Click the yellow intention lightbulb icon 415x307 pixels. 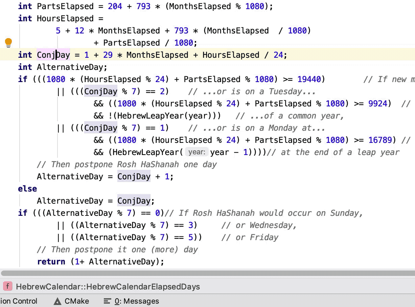(x=8, y=43)
